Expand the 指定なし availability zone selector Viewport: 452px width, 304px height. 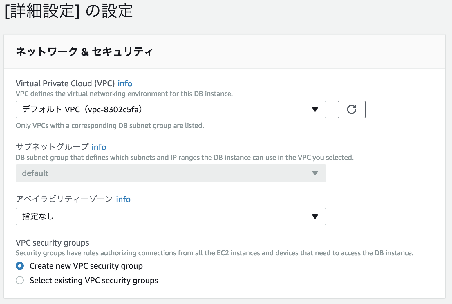click(162, 217)
